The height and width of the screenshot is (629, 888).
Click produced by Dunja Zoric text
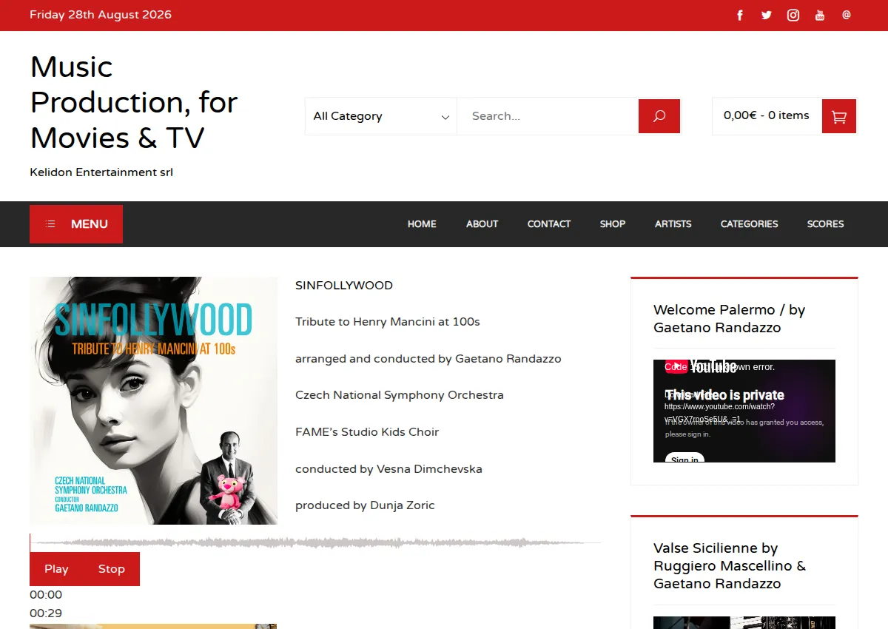pos(365,505)
